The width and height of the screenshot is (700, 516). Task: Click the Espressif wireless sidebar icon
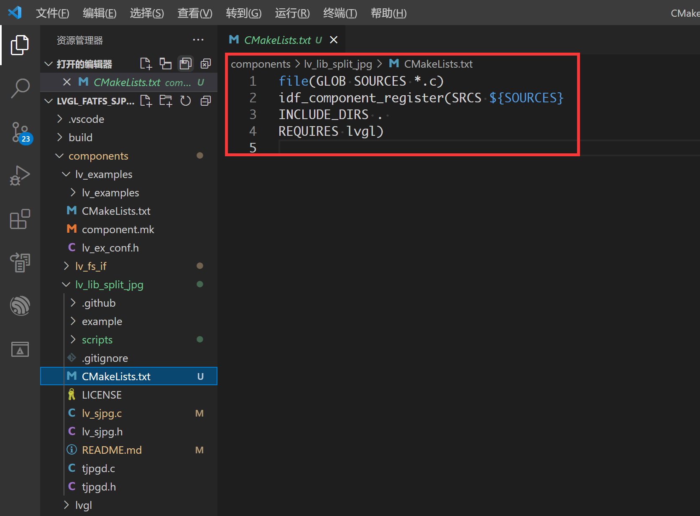click(20, 305)
